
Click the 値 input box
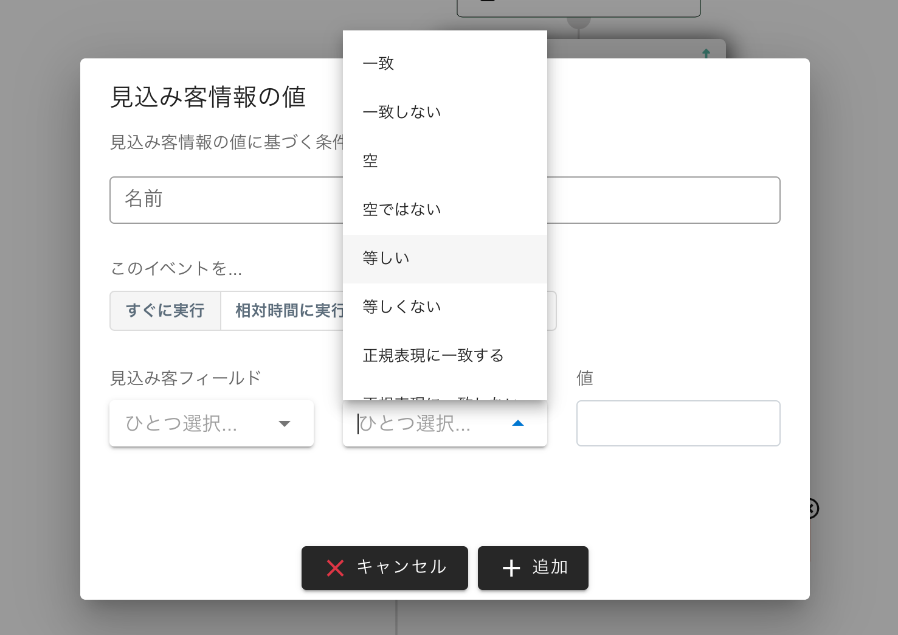coord(678,424)
